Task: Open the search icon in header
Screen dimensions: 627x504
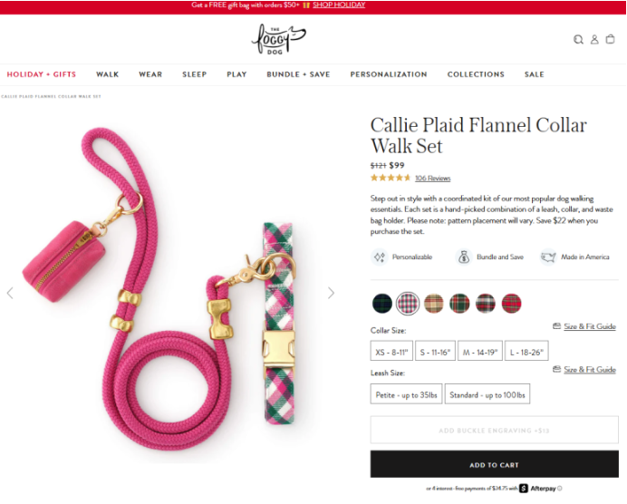Action: click(578, 39)
